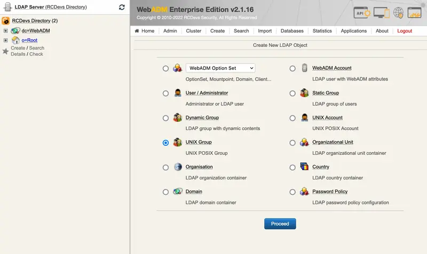Click the Search link in the sidebar
427x254 pixels.
tap(37, 48)
